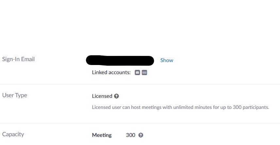Click the Linked accounts label text
This screenshot has height=145, width=280.
tap(111, 72)
